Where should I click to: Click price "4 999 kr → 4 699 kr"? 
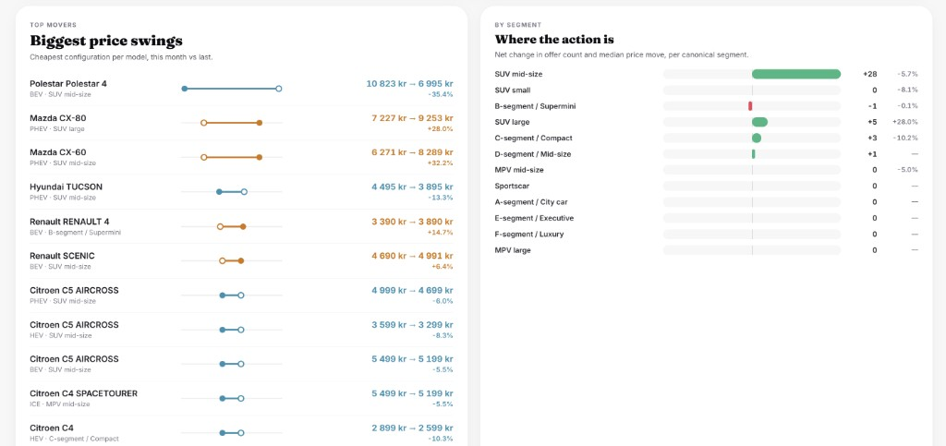point(413,291)
